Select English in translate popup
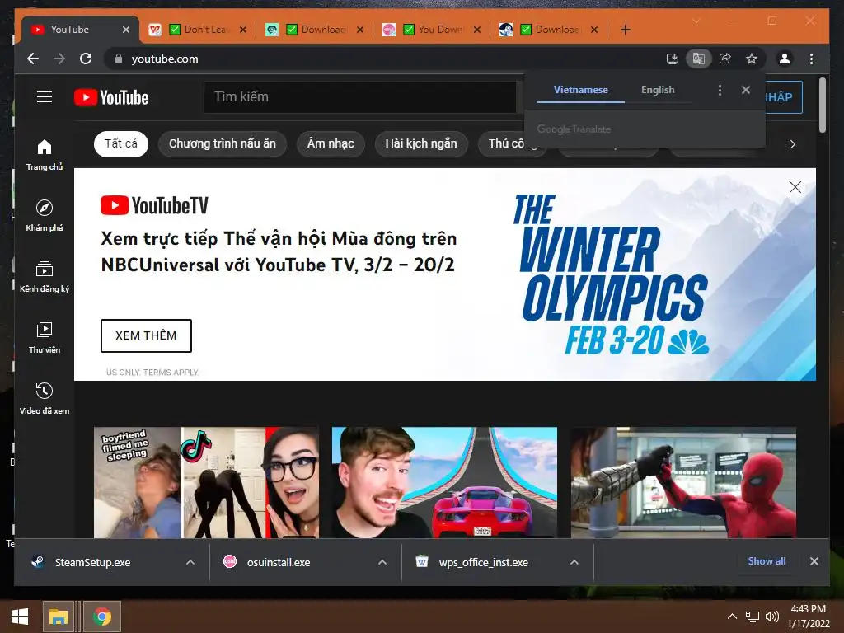 658,90
